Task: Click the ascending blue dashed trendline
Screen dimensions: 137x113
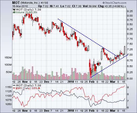Action: [x=109, y=66]
